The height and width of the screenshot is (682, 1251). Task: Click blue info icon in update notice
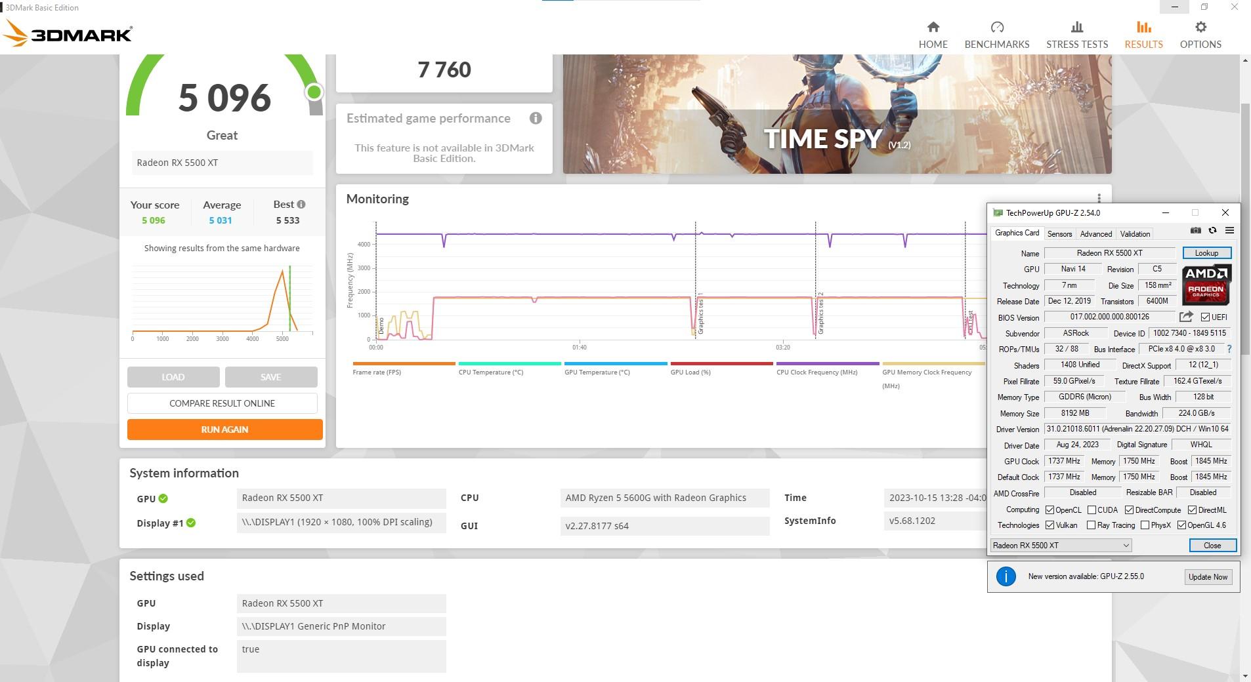click(1006, 576)
